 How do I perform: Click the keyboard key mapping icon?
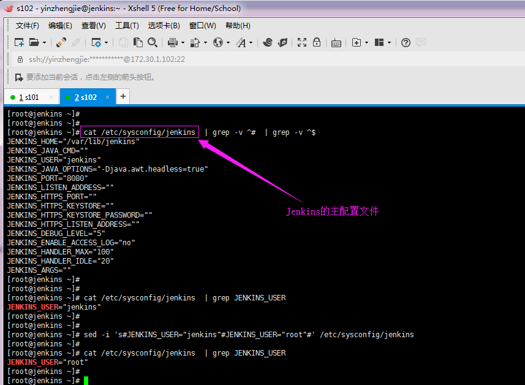(336, 43)
